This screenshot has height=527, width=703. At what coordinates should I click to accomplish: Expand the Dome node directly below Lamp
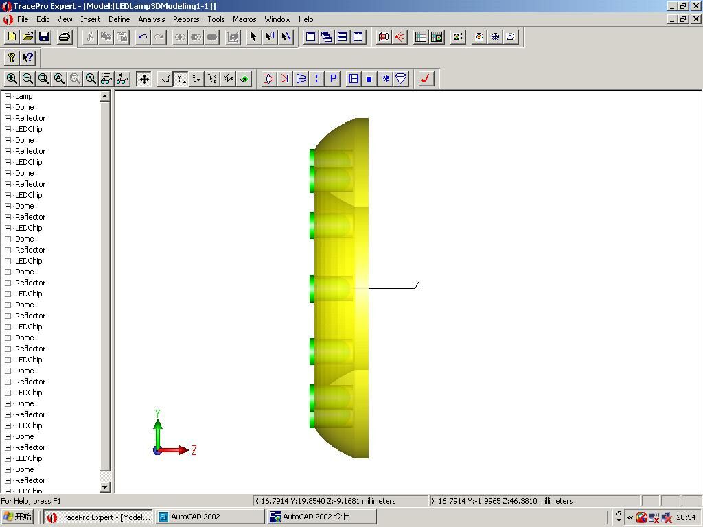[8, 108]
